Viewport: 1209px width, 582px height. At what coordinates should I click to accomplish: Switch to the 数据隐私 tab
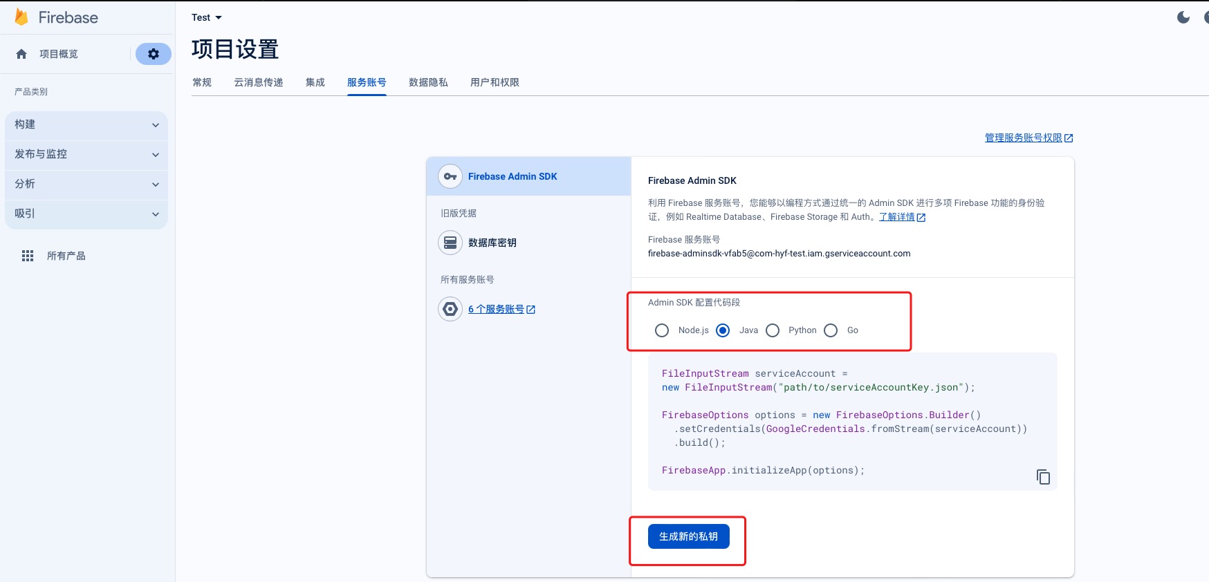pos(428,82)
